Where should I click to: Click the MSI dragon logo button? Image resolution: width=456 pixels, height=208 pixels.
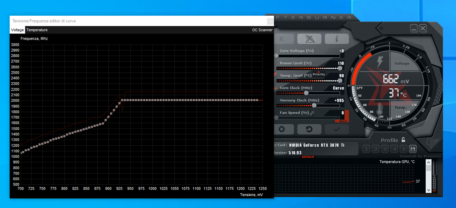pos(309,38)
